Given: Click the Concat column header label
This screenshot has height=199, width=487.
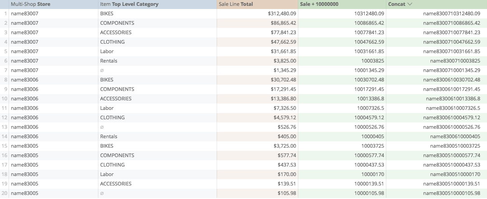Looking at the screenshot, I should (397, 5).
